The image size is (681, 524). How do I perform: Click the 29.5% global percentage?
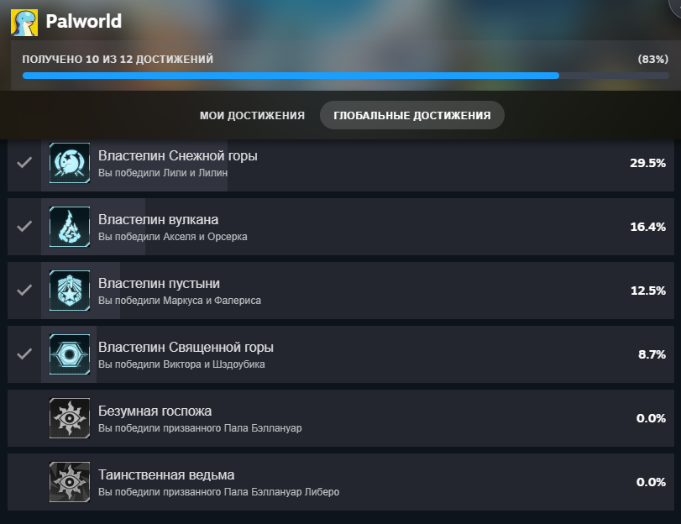pyautogui.click(x=648, y=164)
